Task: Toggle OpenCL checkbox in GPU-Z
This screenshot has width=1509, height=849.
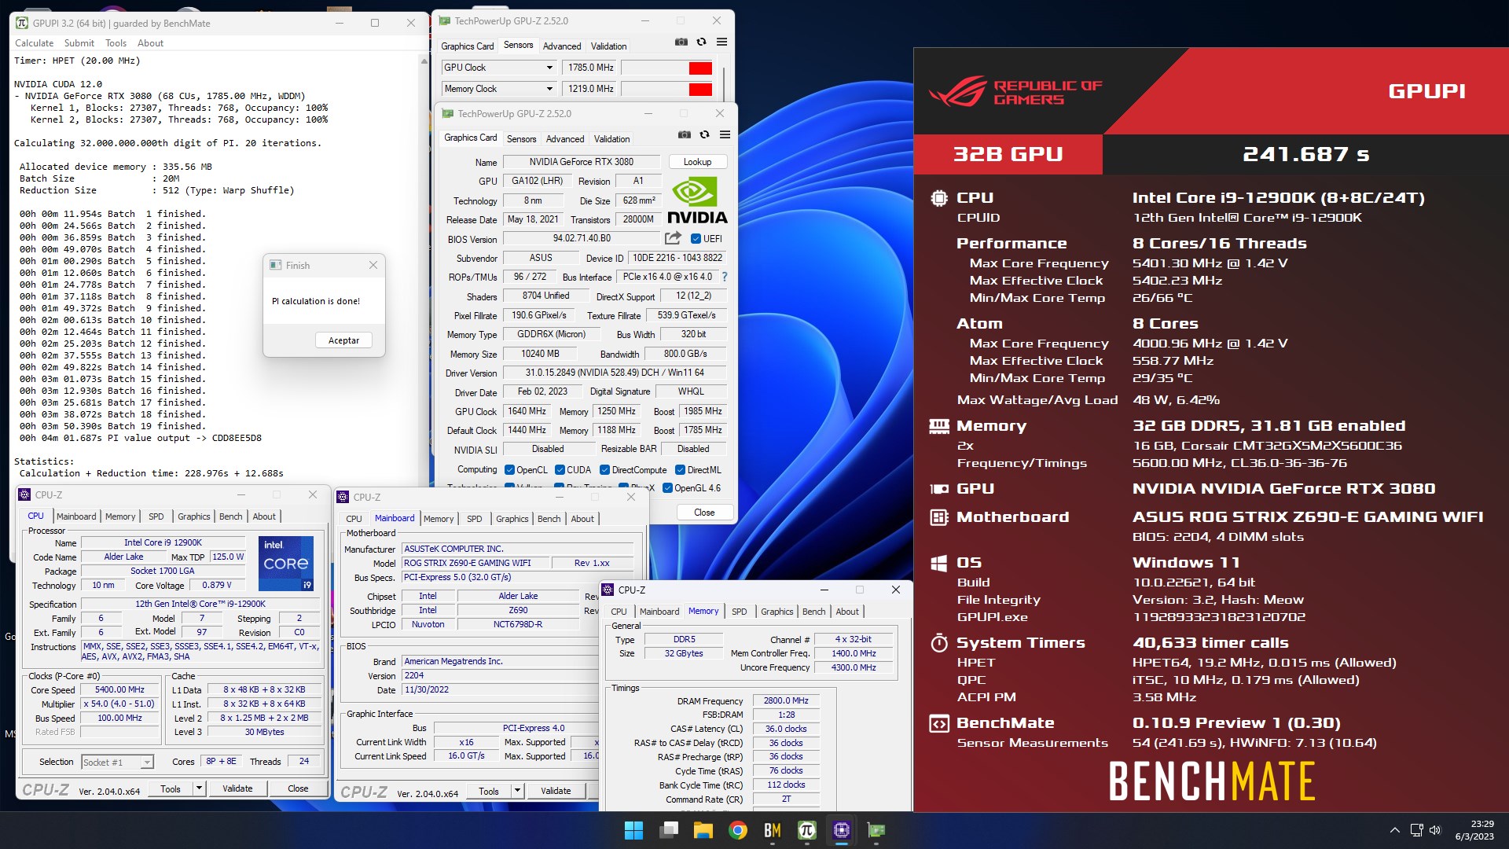Action: click(x=510, y=470)
